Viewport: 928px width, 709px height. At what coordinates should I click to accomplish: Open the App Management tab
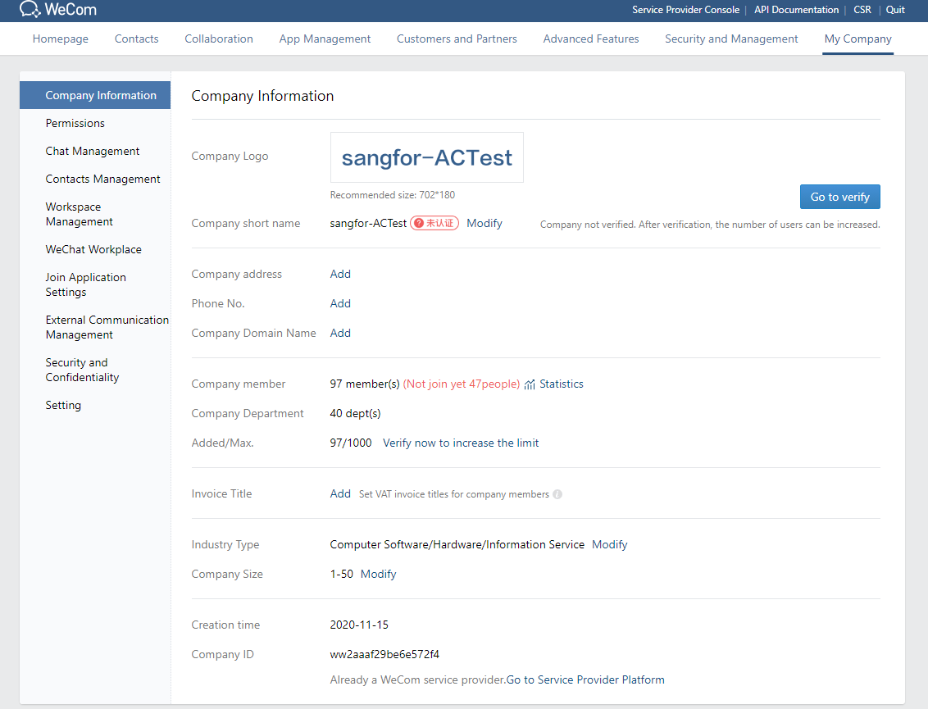pos(325,39)
